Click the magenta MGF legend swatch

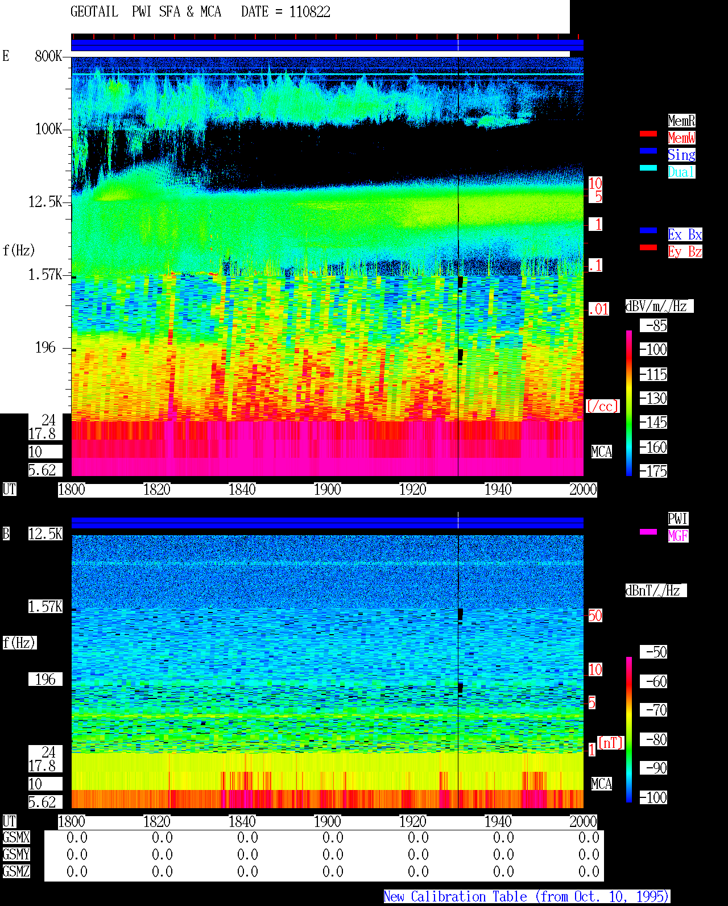648,532
